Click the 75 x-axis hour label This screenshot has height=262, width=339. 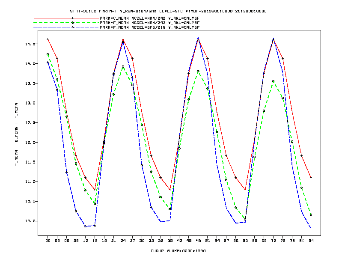tap(283, 241)
